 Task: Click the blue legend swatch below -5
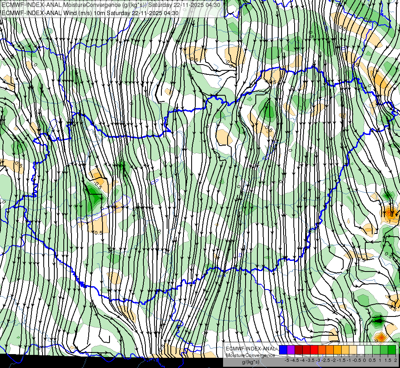point(283,350)
